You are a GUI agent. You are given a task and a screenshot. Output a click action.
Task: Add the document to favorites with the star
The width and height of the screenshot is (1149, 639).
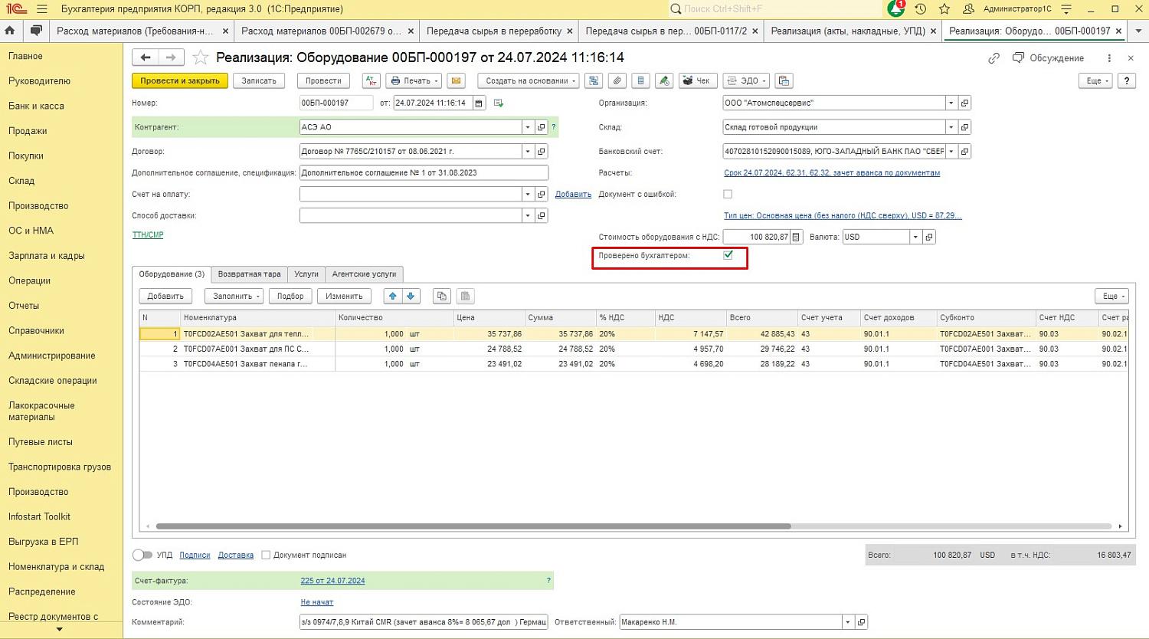(200, 57)
